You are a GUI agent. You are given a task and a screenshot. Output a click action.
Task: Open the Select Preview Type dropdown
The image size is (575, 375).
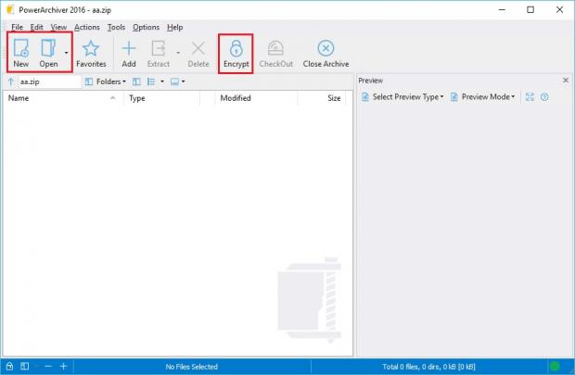[402, 97]
